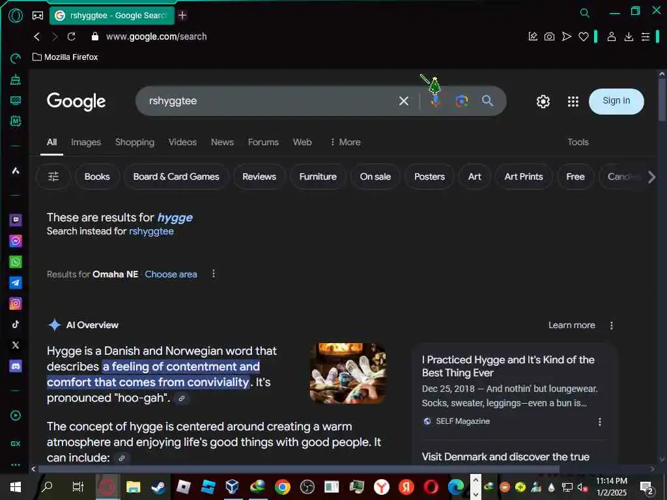Reload the current page
Image resolution: width=667 pixels, height=500 pixels.
pos(72,36)
